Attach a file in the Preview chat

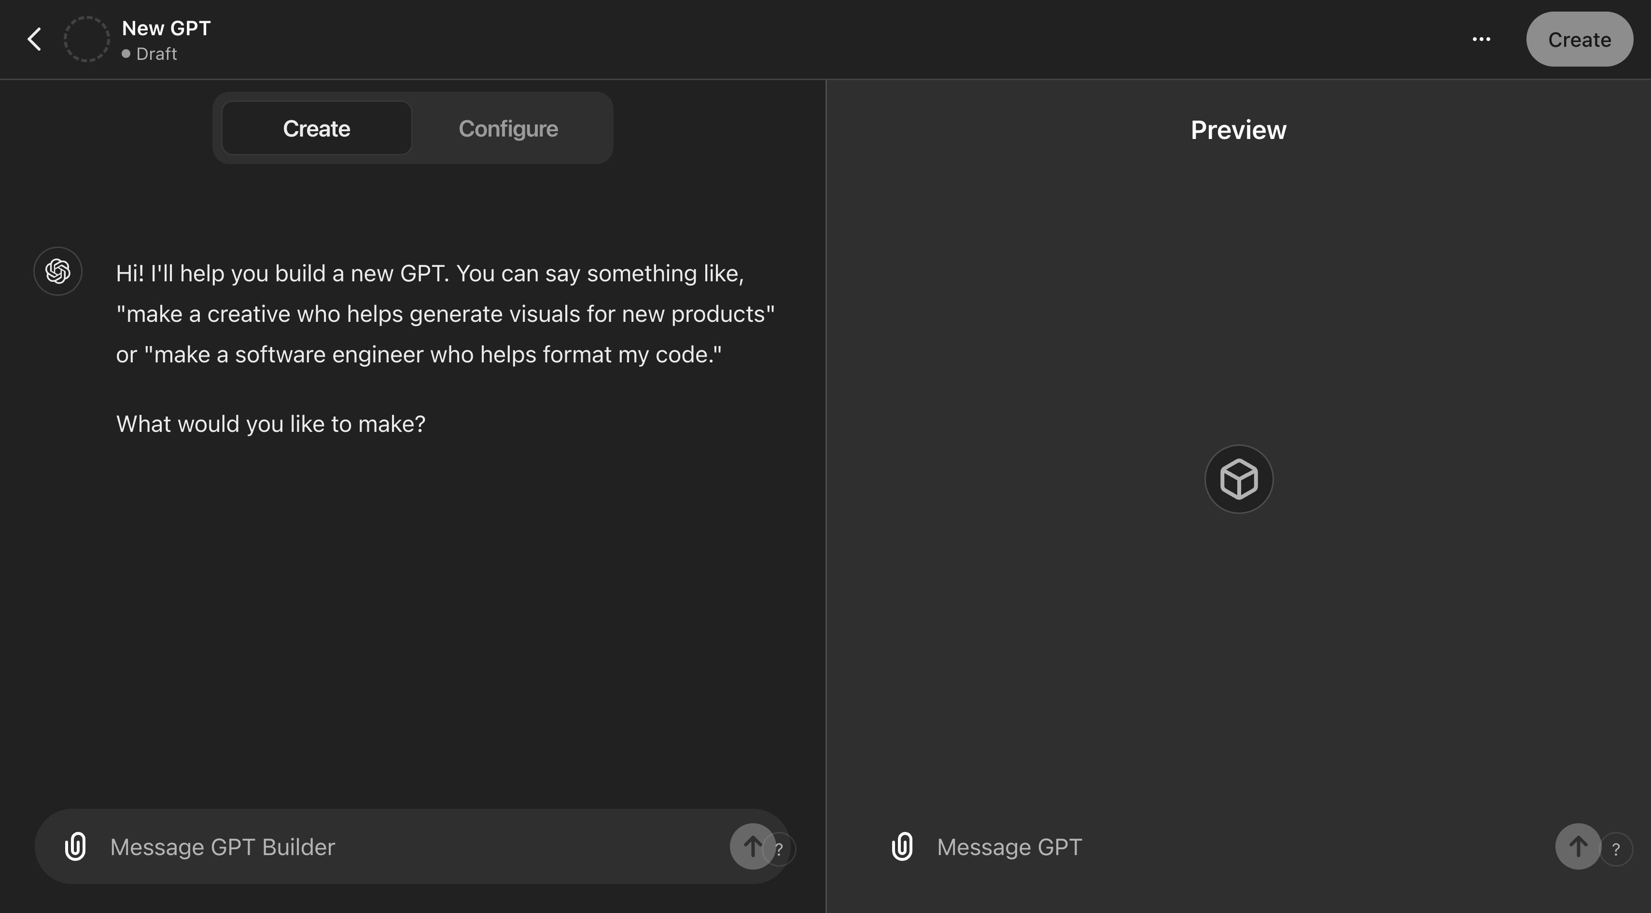coord(902,846)
